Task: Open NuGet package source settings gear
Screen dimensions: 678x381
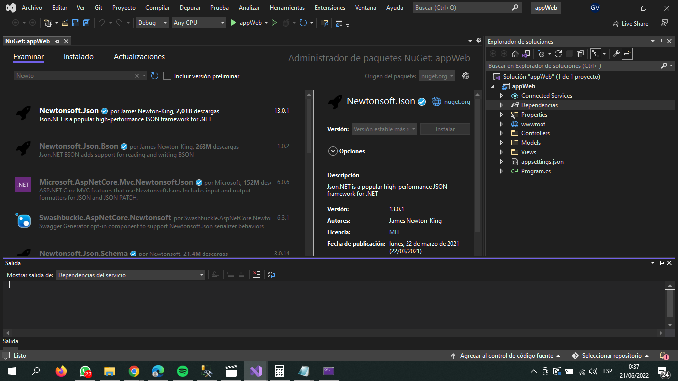Action: pyautogui.click(x=466, y=76)
